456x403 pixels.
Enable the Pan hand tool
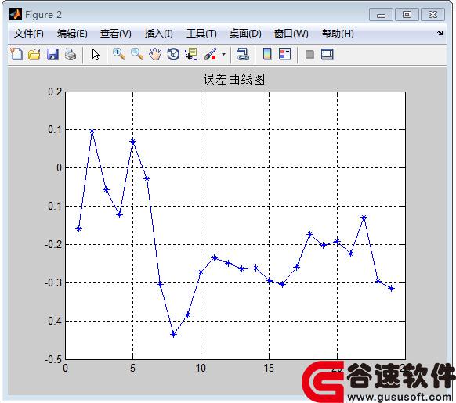coord(155,54)
